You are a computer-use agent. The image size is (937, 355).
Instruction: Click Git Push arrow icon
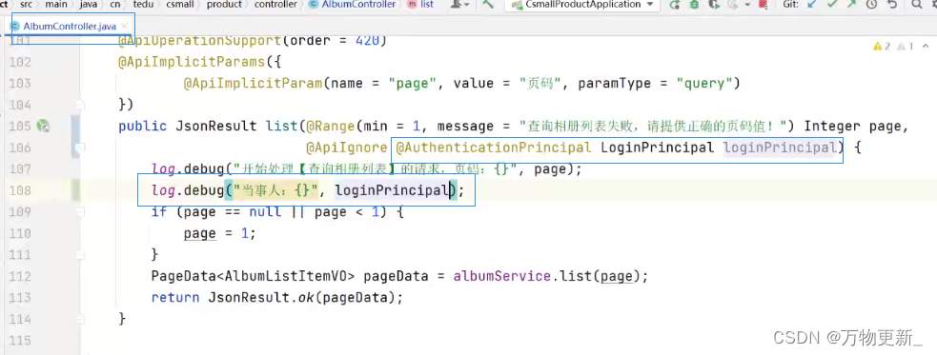(851, 5)
